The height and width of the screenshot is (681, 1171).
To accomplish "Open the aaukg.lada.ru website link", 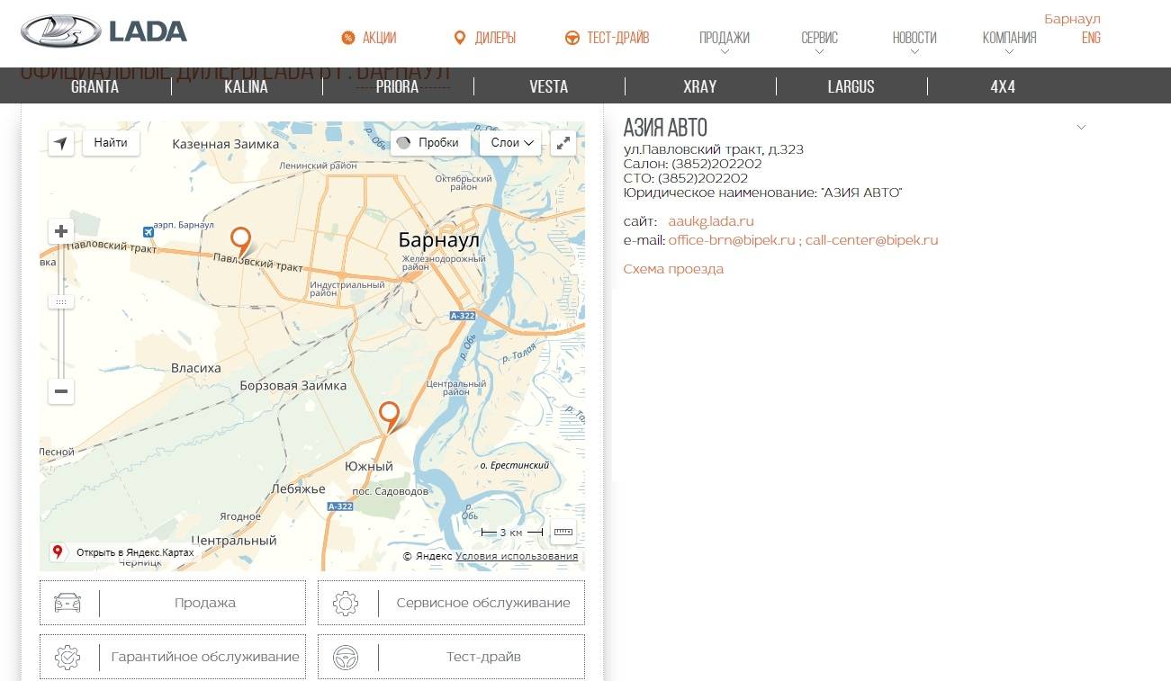I will click(x=711, y=221).
